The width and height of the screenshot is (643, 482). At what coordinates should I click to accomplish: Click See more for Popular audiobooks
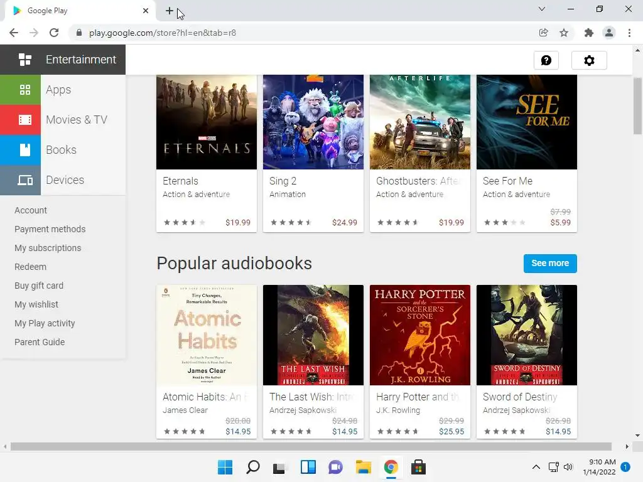(550, 263)
